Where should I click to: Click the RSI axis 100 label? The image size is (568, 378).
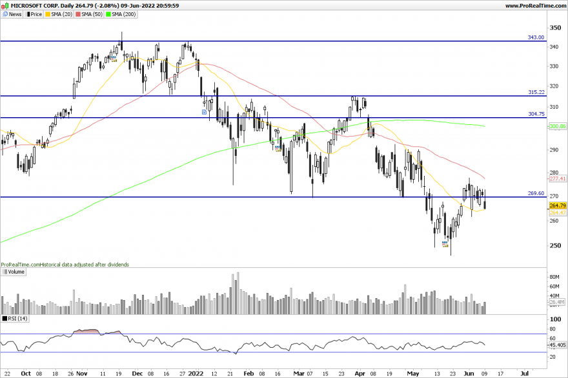555,319
